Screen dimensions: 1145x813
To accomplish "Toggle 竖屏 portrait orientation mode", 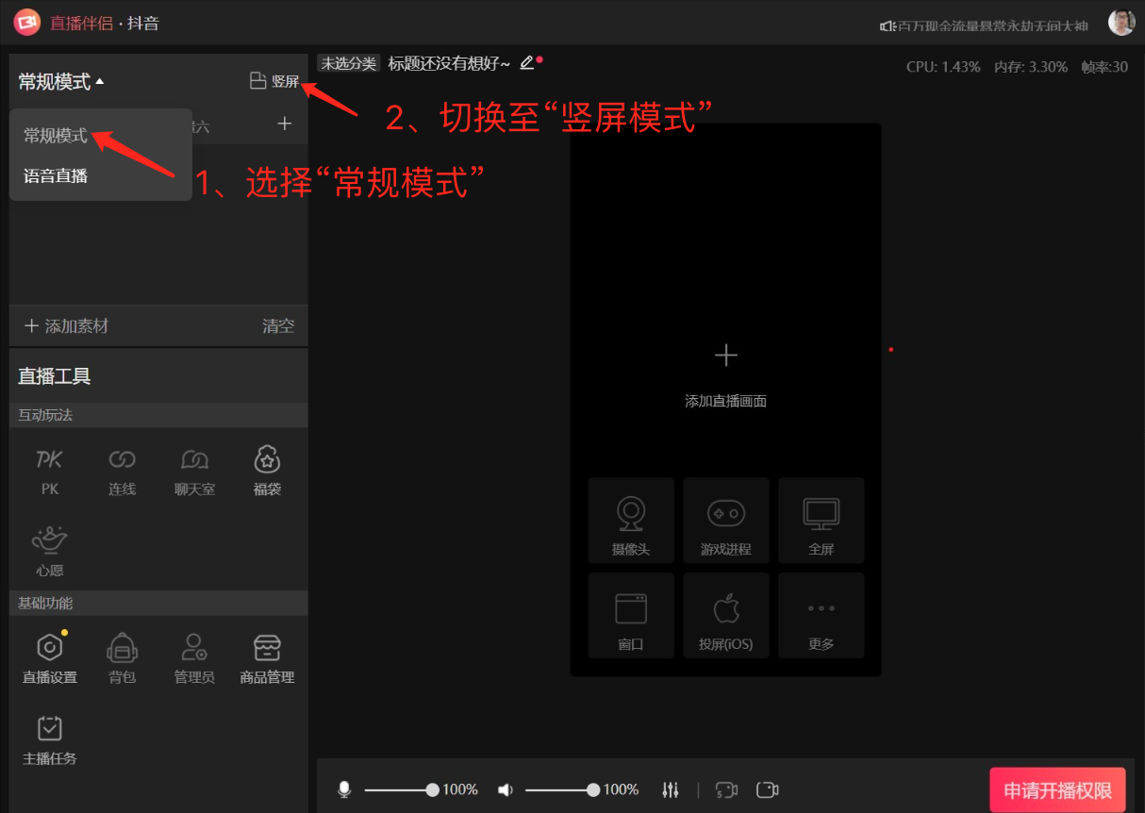I will 274,81.
